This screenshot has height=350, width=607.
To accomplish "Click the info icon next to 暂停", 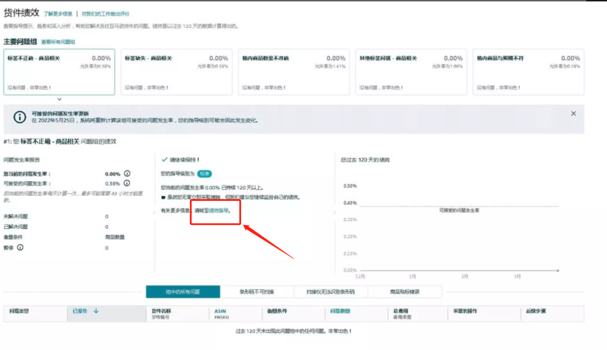I will click(x=20, y=247).
